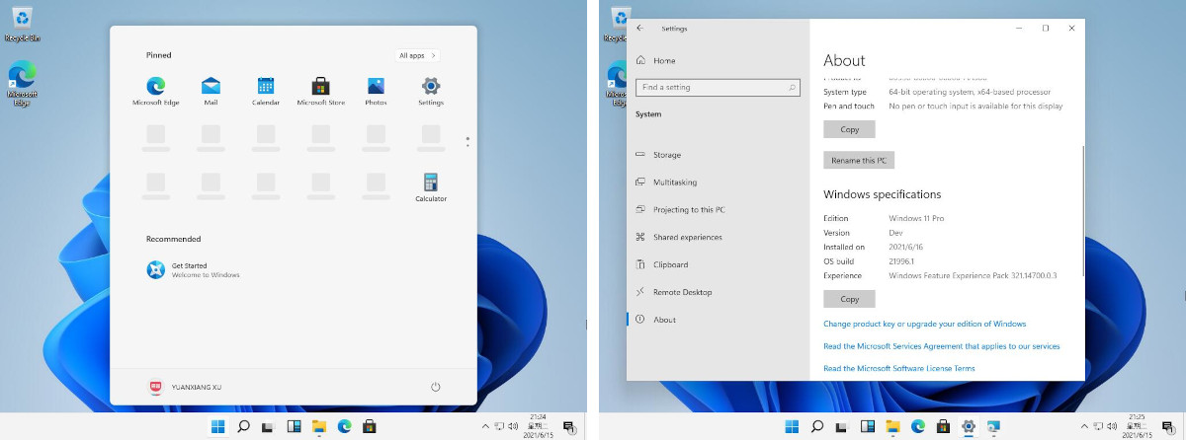Screen dimensions: 1186x440
Task: Click Rename this PC button
Action: (x=859, y=160)
